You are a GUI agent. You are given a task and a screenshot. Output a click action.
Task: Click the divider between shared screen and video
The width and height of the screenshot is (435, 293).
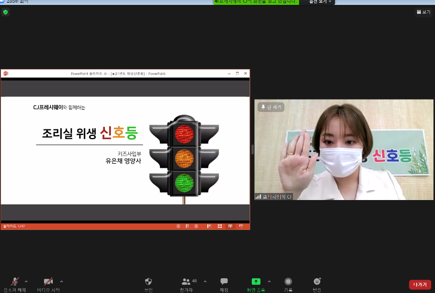[252, 149]
